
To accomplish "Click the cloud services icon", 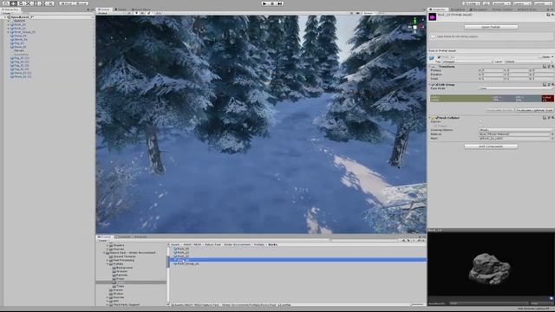I will (486, 3).
